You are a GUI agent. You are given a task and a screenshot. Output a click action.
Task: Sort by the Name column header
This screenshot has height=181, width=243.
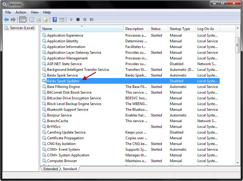click(82, 29)
